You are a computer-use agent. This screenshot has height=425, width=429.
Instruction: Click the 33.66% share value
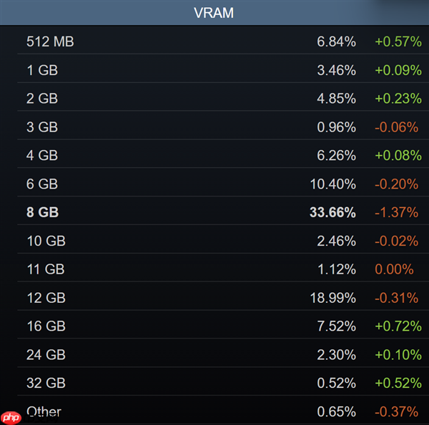point(332,212)
